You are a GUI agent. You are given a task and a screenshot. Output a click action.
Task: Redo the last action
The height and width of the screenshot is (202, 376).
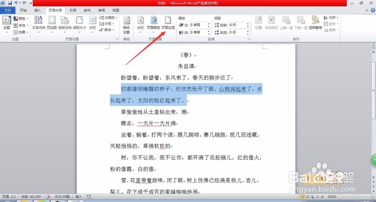24,3
